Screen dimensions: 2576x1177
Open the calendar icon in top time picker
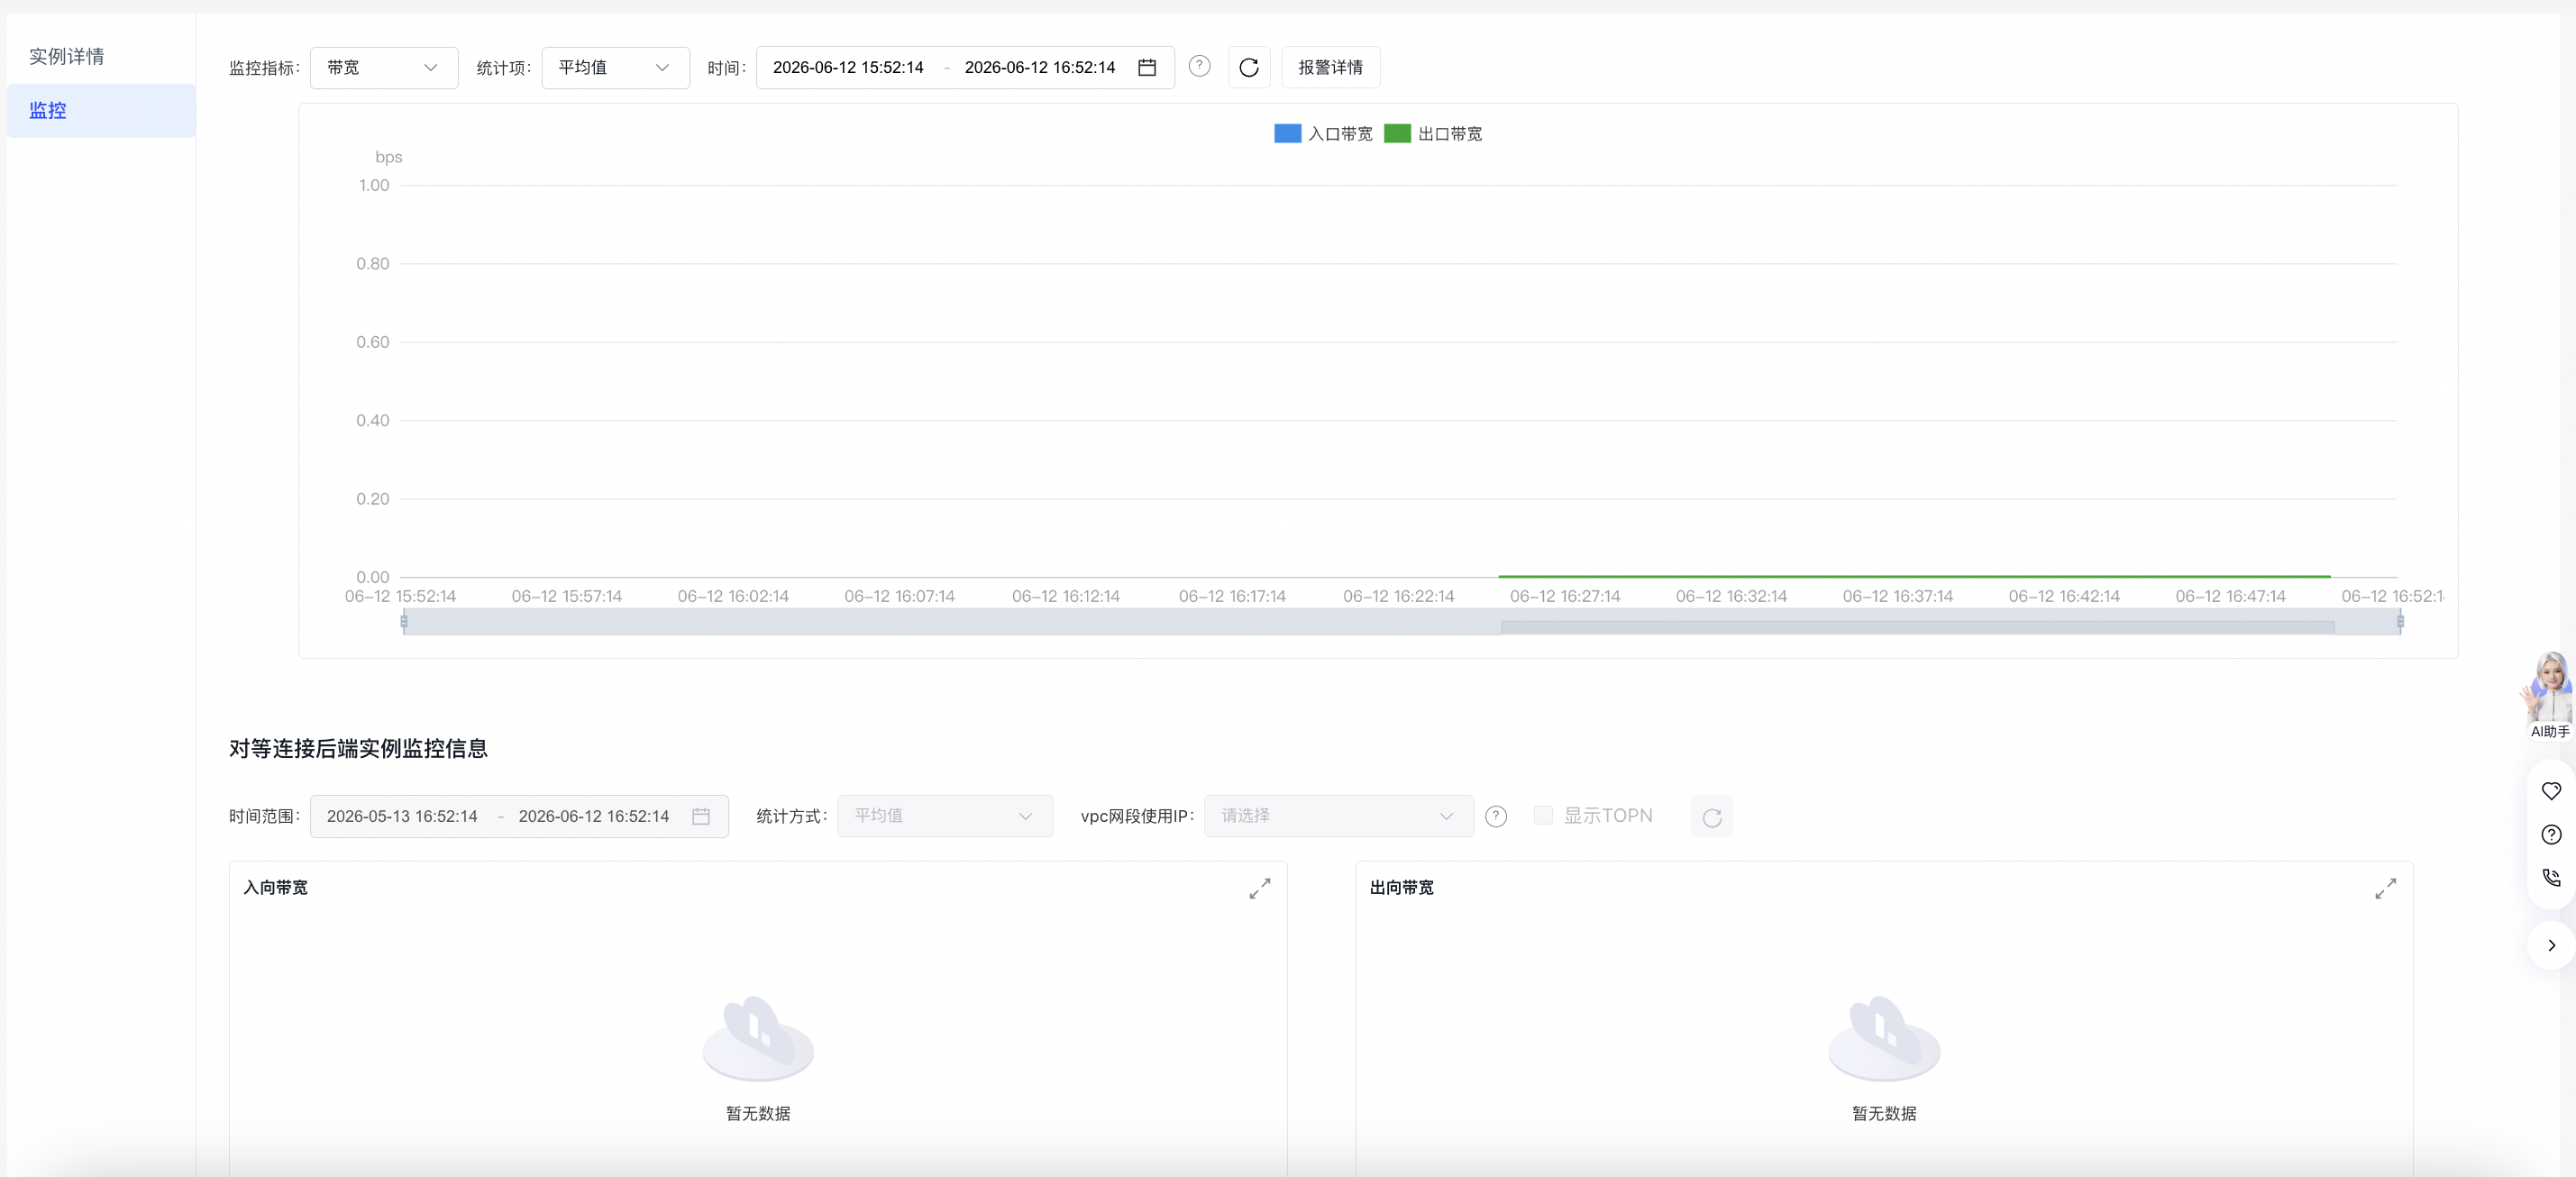(x=1147, y=67)
